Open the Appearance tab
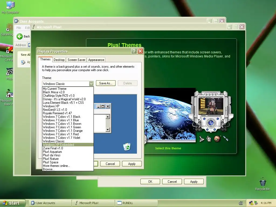This screenshot has height=207, width=276. pos(96,60)
